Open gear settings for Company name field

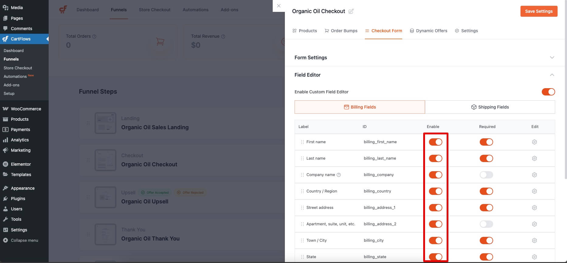534,175
